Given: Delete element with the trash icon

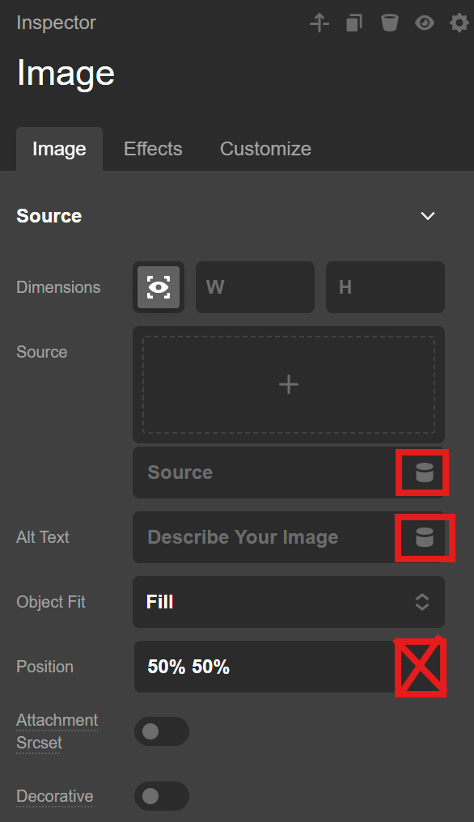Looking at the screenshot, I should pos(390,23).
